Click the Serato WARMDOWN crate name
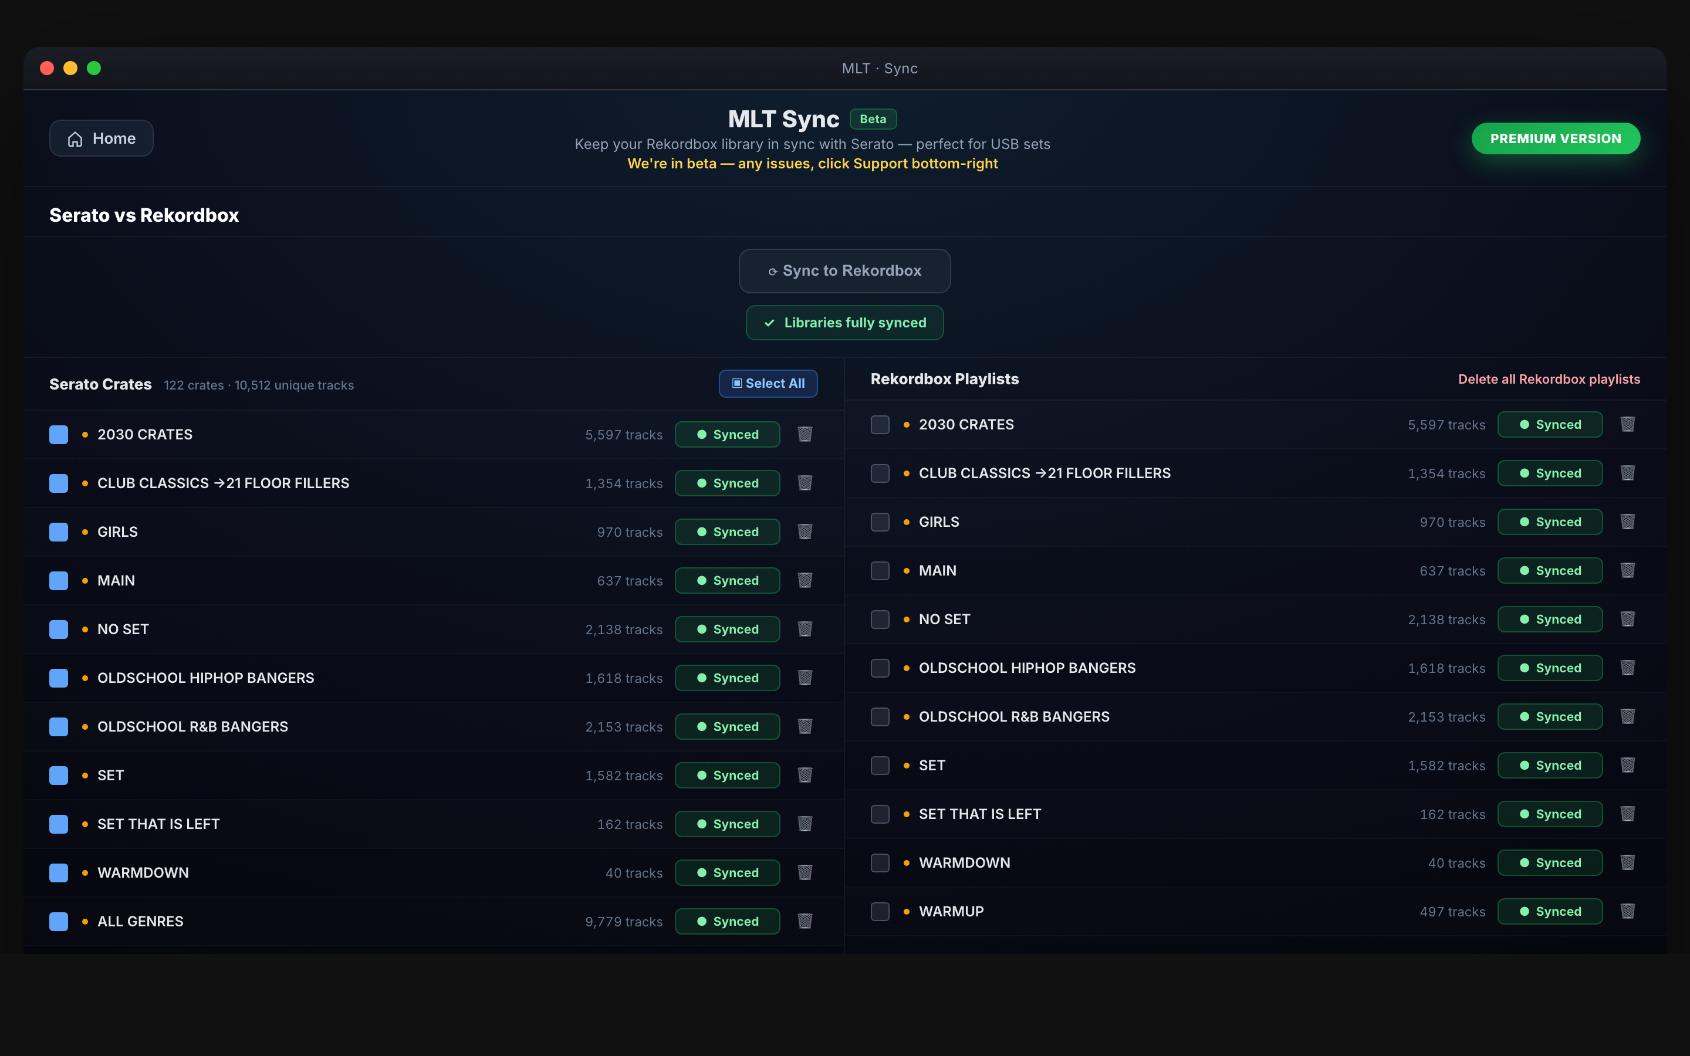Screen dimensions: 1690x1056 click(143, 873)
